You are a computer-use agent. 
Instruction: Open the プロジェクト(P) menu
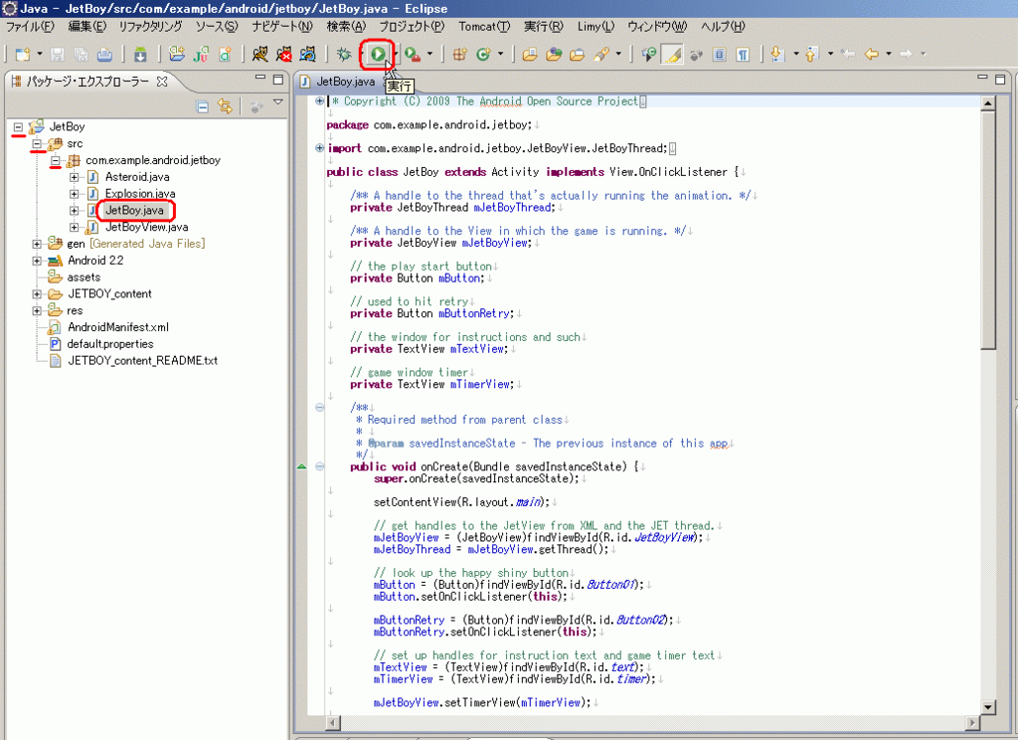coord(413,27)
